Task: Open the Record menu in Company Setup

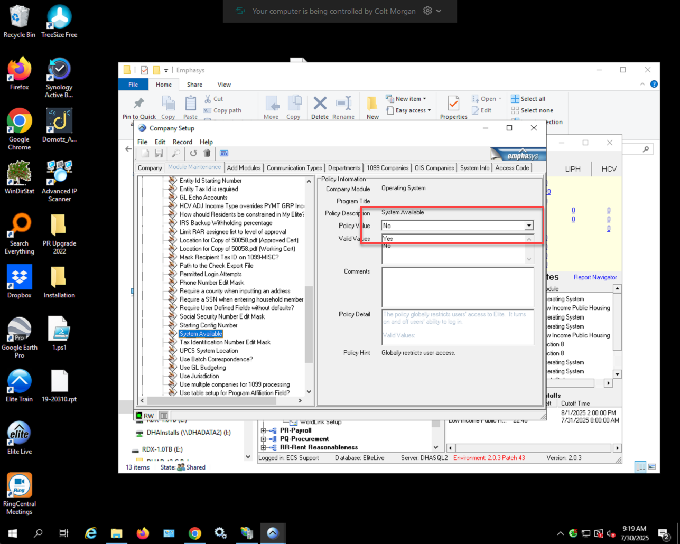Action: (x=182, y=142)
